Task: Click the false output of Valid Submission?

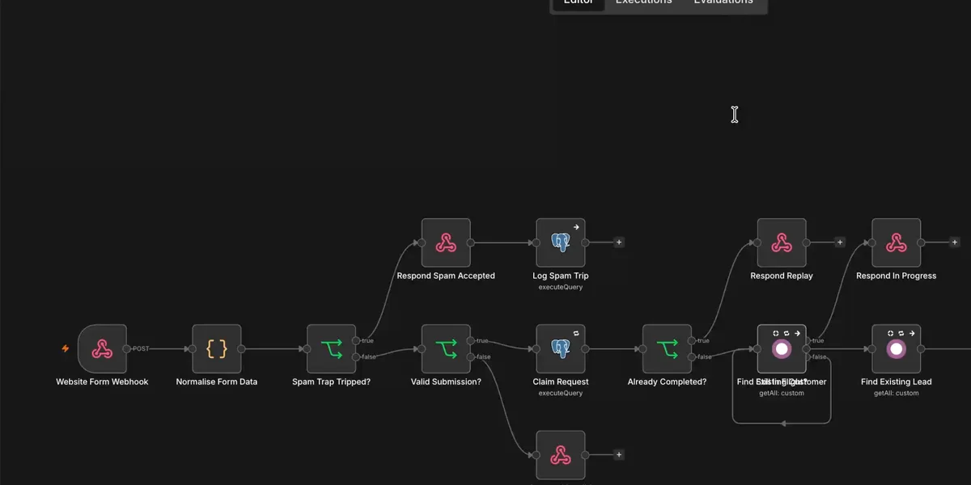Action: point(471,357)
